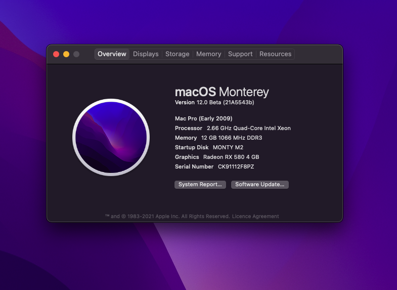The height and width of the screenshot is (290, 397).
Task: Click the 12 GB 1066 MHz DDR3 value
Action: coord(232,138)
